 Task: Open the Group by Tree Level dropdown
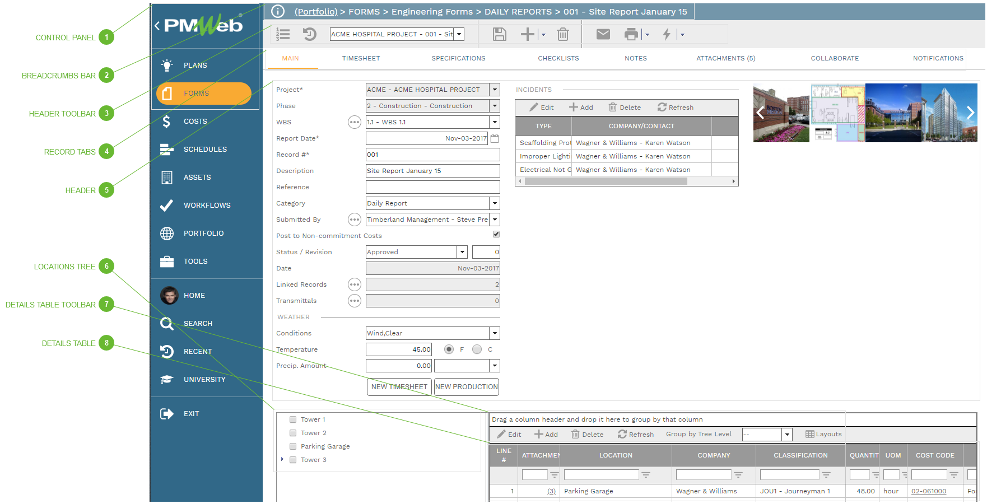tap(787, 435)
